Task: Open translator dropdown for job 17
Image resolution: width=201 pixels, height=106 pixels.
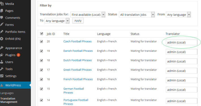Action: [x=181, y=71]
